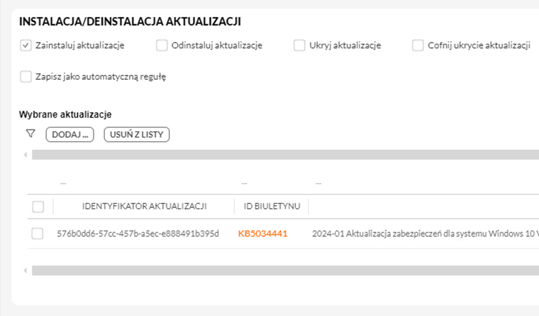
Task: Click the USUŃ Z LISTY button
Action: 137,134
